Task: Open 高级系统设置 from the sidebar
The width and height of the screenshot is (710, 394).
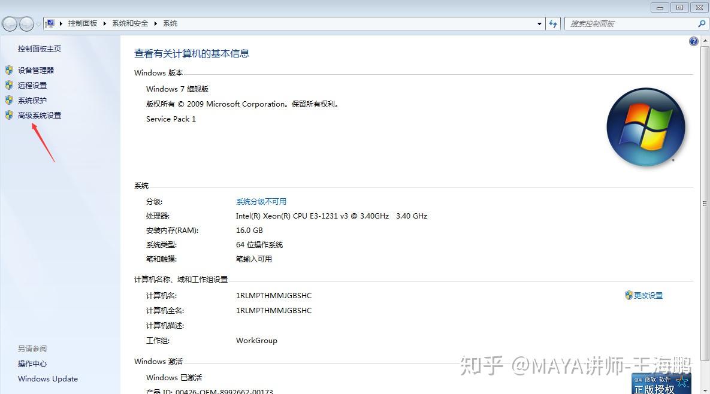Action: [40, 116]
